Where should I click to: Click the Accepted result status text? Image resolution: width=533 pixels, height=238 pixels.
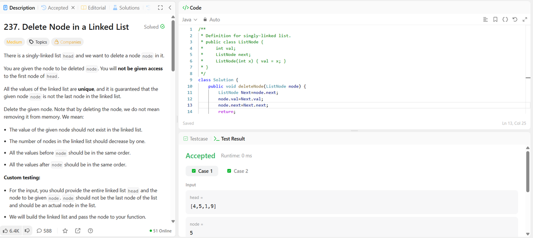pos(200,156)
